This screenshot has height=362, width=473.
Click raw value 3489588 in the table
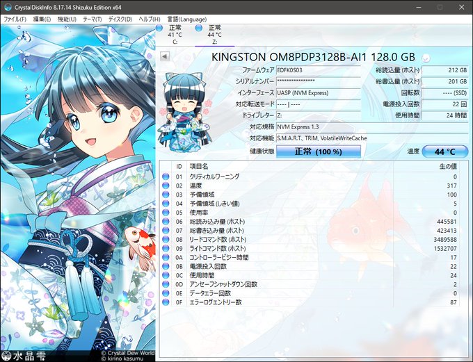(x=445, y=239)
